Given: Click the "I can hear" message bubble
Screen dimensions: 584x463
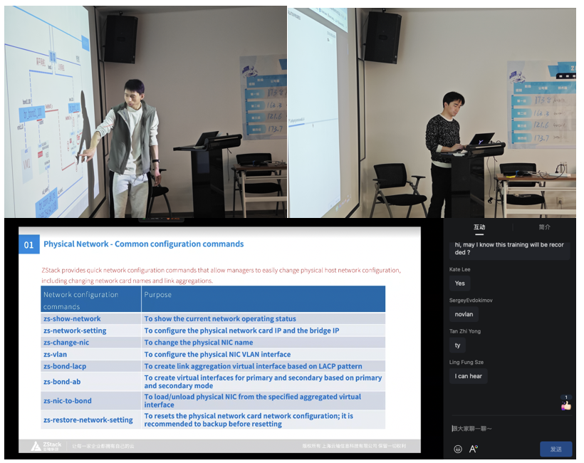Looking at the screenshot, I should (x=468, y=376).
